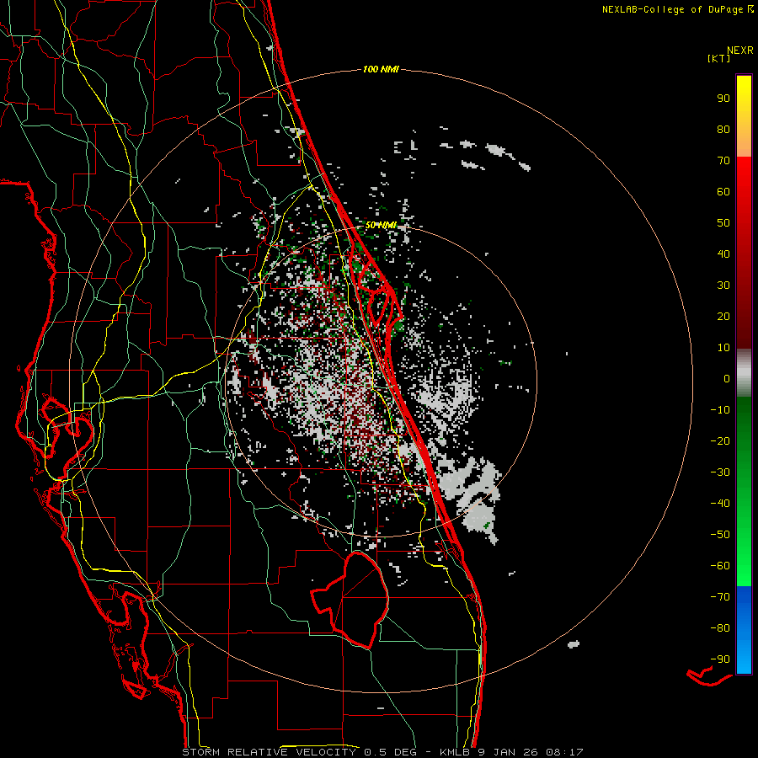The image size is (758, 758).
Task: Click the 80 value on velocity scale
Action: tap(723, 130)
